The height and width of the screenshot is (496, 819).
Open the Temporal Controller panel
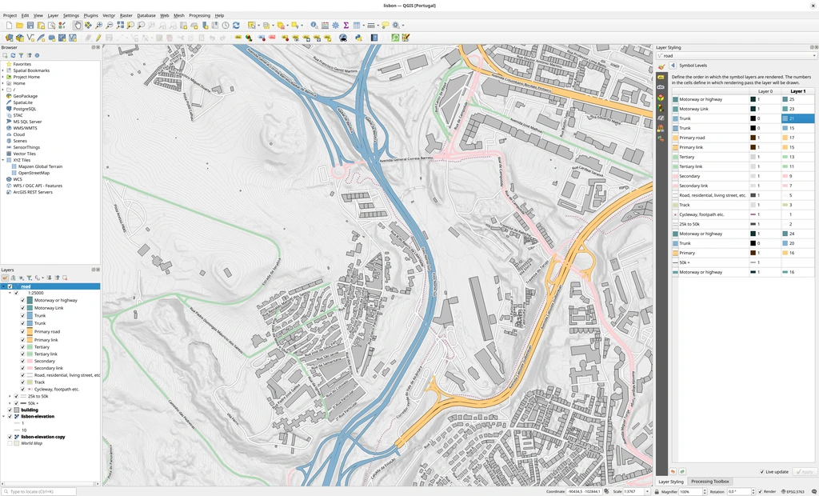(x=225, y=26)
